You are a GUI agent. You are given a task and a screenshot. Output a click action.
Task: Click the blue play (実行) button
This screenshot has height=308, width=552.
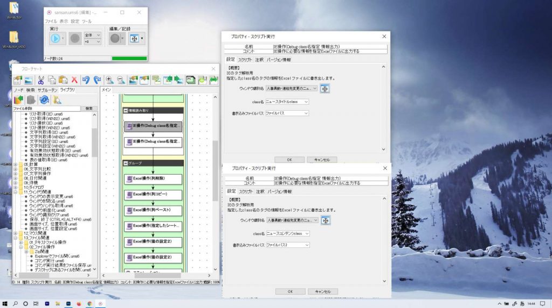coord(55,38)
